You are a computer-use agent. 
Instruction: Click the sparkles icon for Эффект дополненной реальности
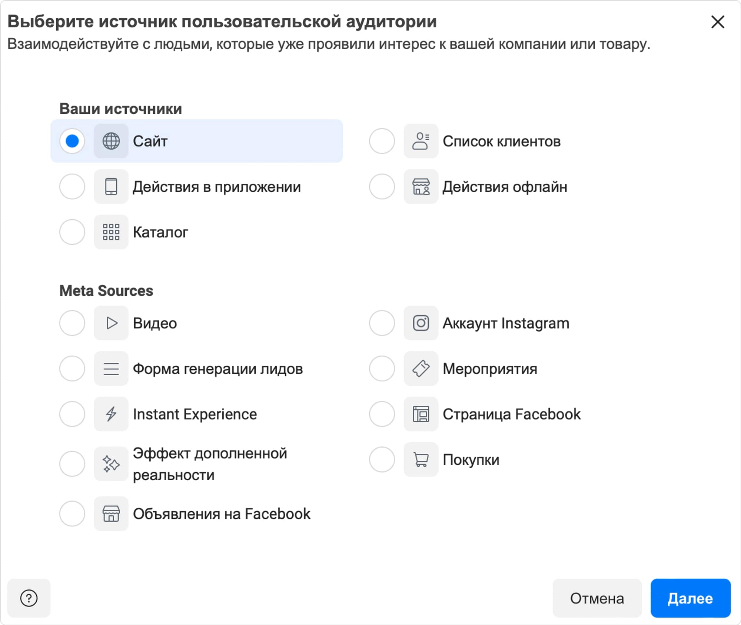click(x=111, y=463)
